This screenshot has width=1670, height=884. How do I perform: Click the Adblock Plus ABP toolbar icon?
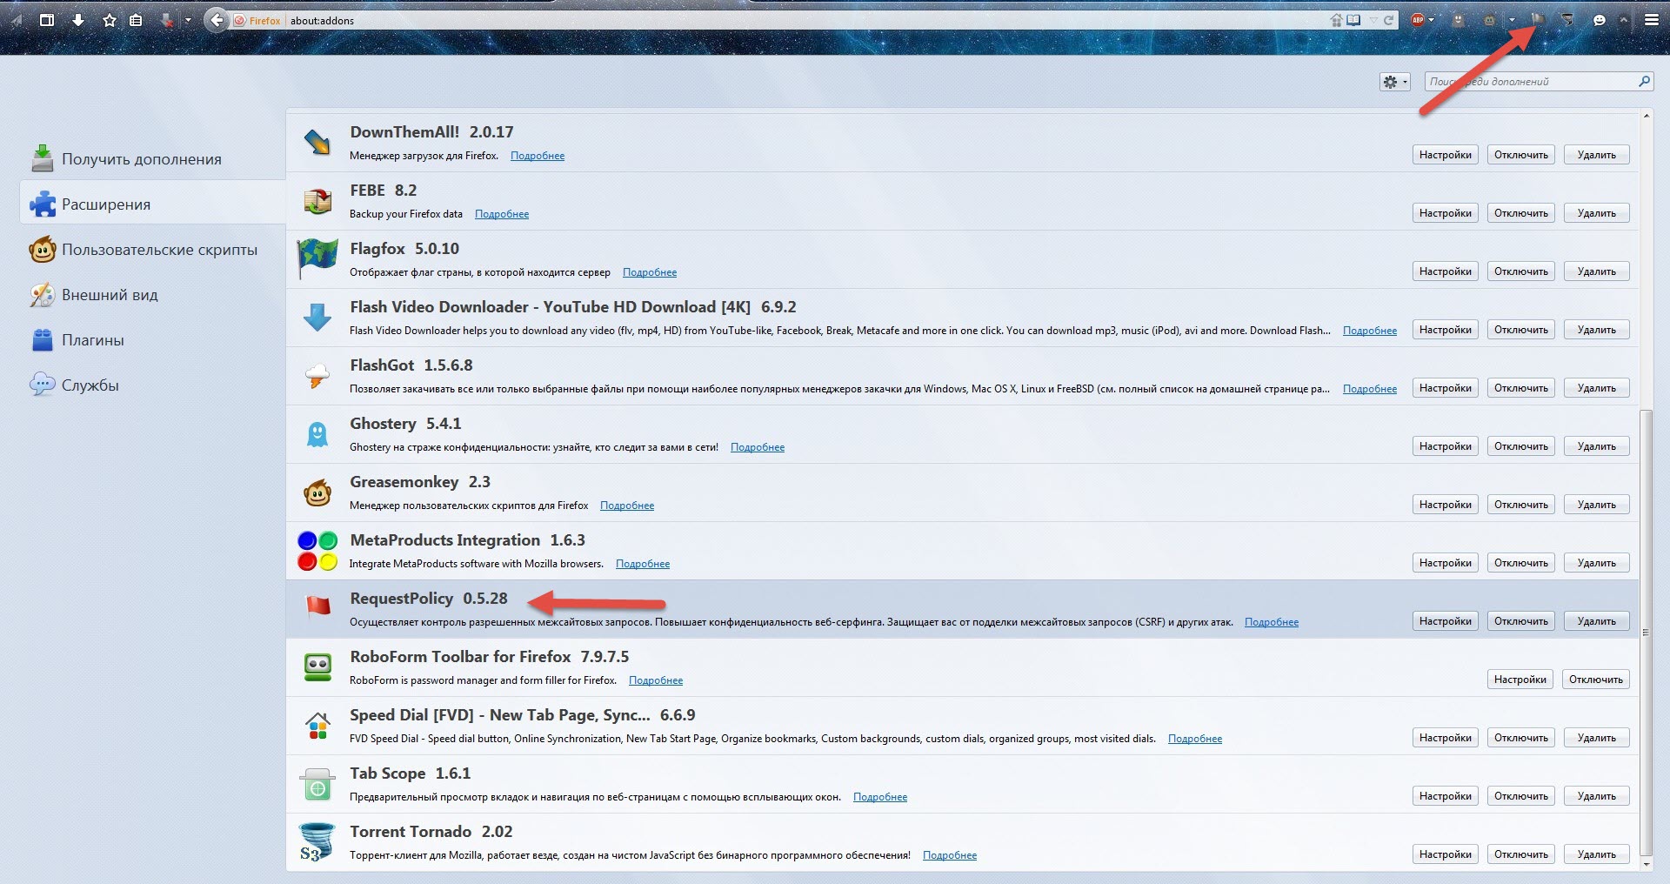[1417, 20]
